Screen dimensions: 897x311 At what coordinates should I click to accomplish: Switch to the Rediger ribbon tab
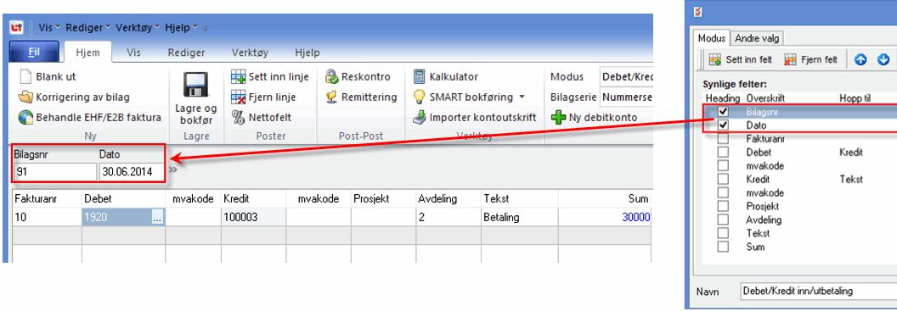click(187, 52)
